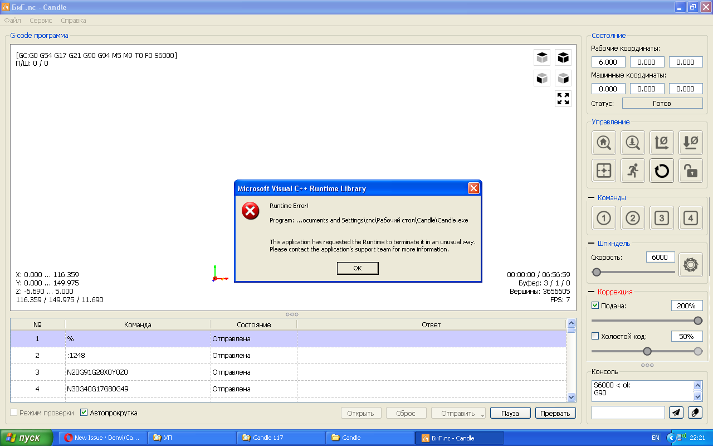
Task: Select left view cube icon
Action: [x=563, y=78]
